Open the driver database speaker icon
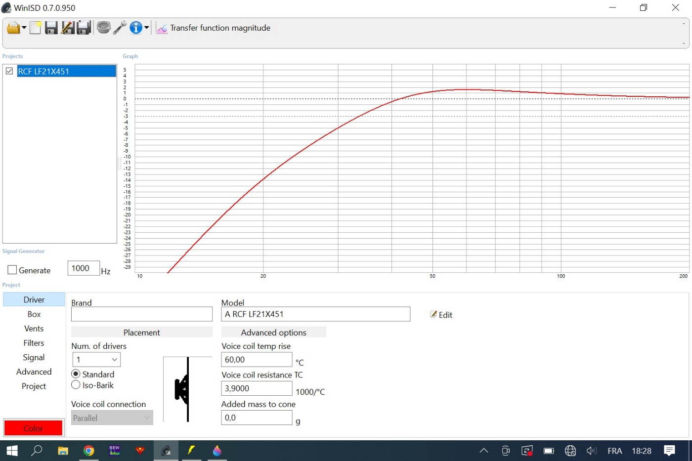Image resolution: width=692 pixels, height=461 pixels. (x=103, y=28)
